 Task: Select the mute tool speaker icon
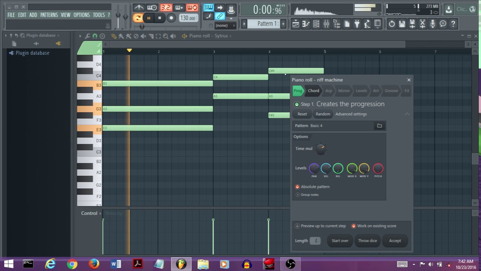coord(143,36)
